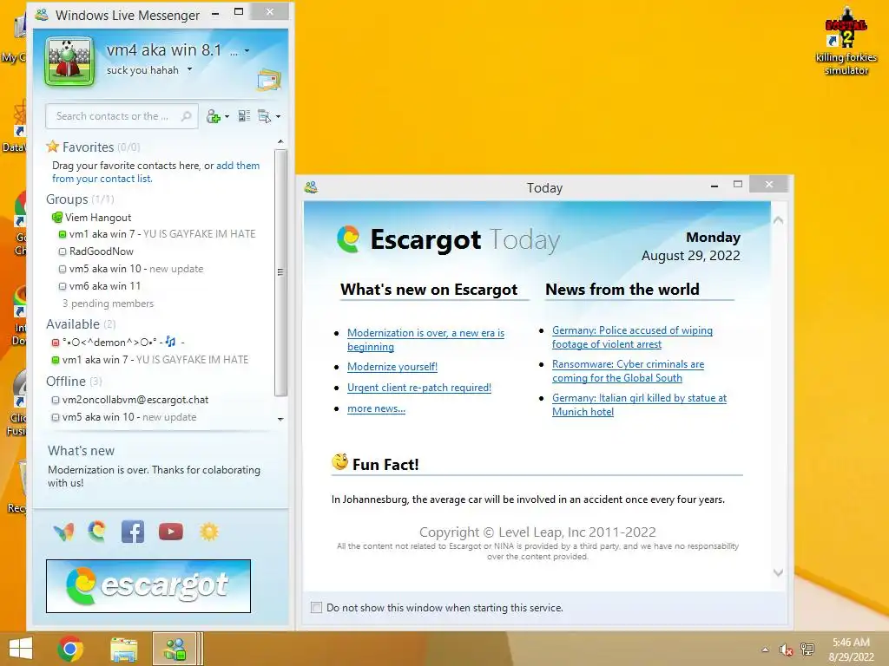The image size is (889, 666).
Task: Open the display name dropdown arrow
Action: pyautogui.click(x=247, y=51)
